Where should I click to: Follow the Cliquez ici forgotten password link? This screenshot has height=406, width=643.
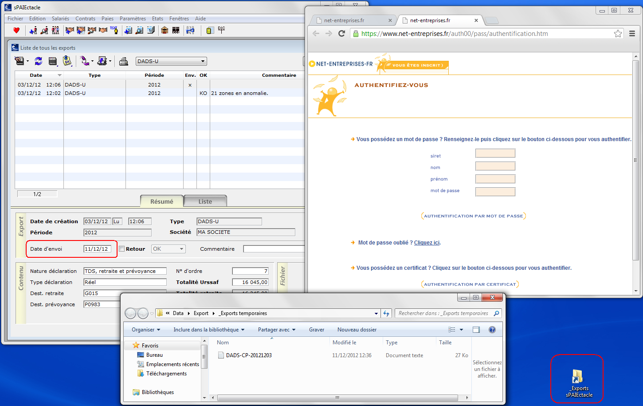click(x=427, y=243)
